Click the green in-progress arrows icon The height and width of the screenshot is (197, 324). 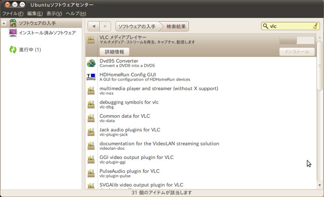[13, 49]
